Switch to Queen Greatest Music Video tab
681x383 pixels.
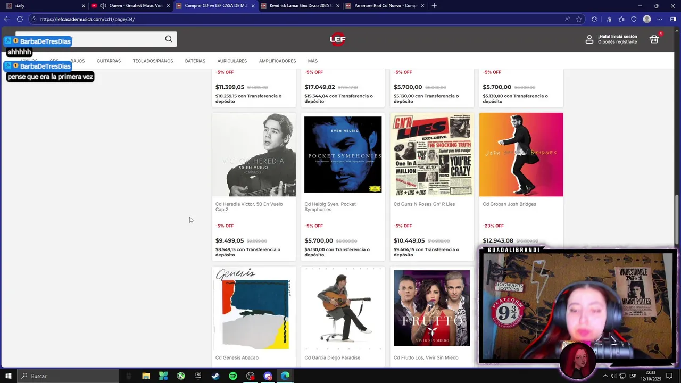(130, 6)
